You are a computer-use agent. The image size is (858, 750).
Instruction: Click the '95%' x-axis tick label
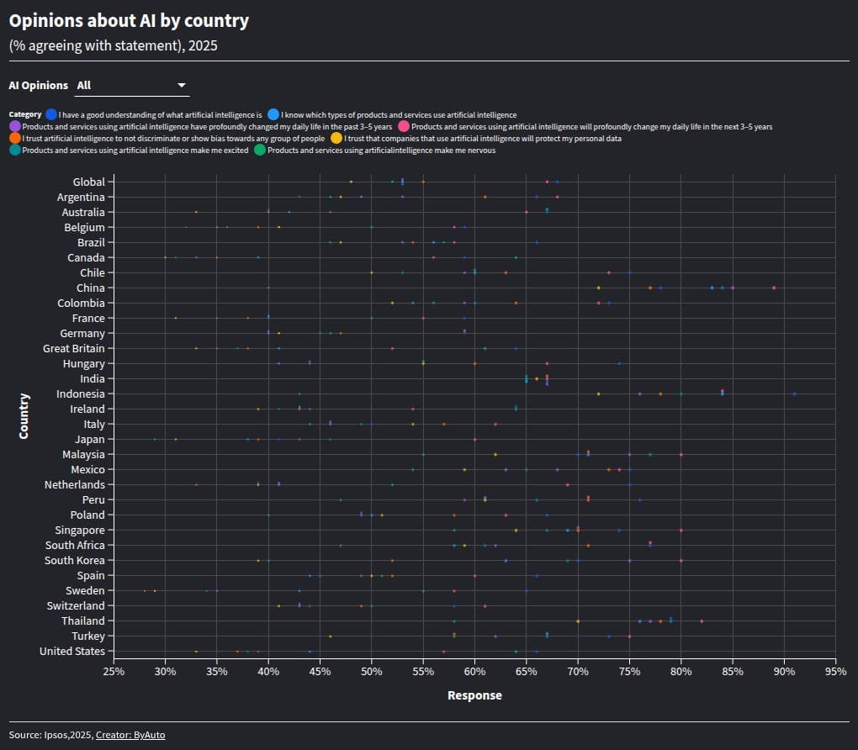835,672
